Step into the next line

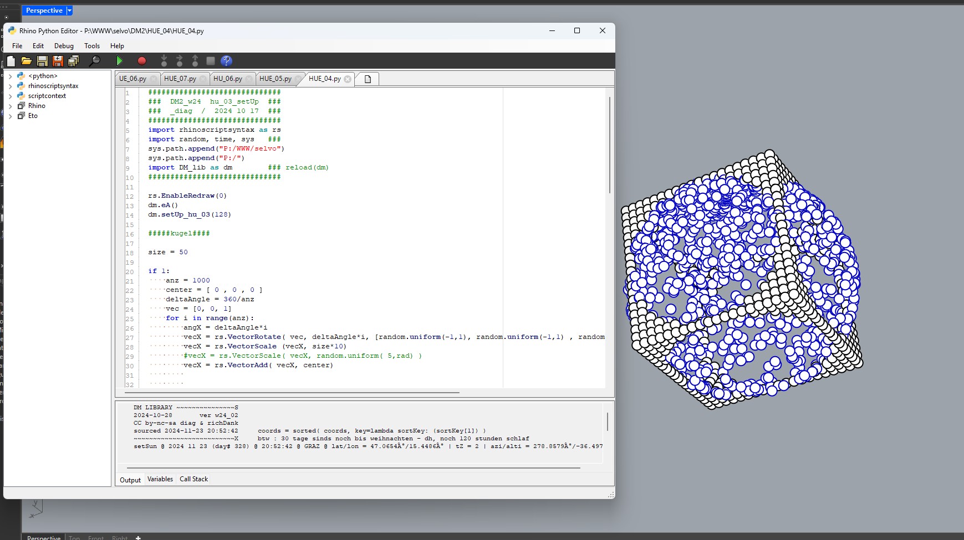(165, 61)
